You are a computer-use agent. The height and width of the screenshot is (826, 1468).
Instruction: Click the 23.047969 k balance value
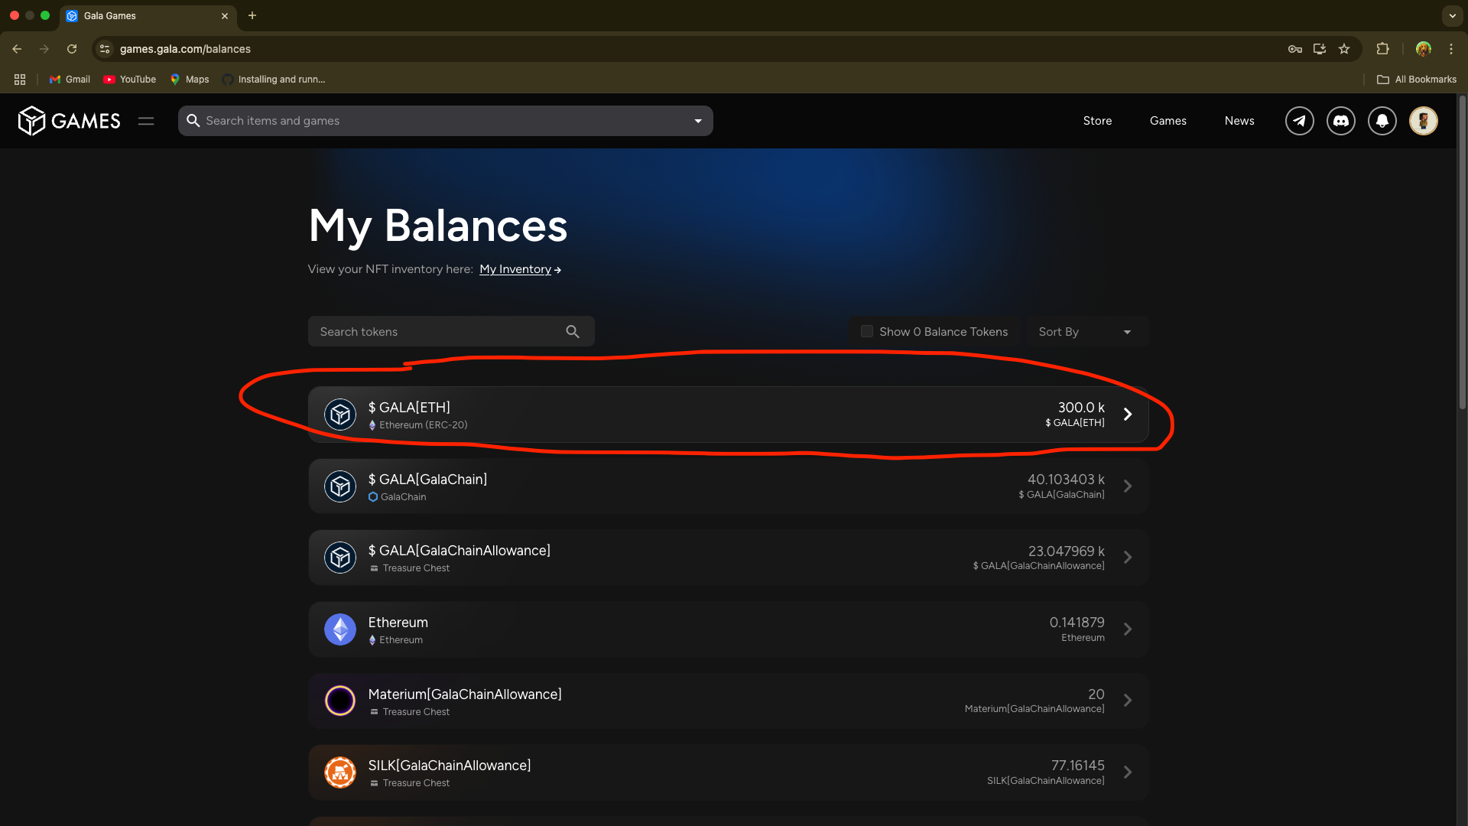pyautogui.click(x=1066, y=551)
